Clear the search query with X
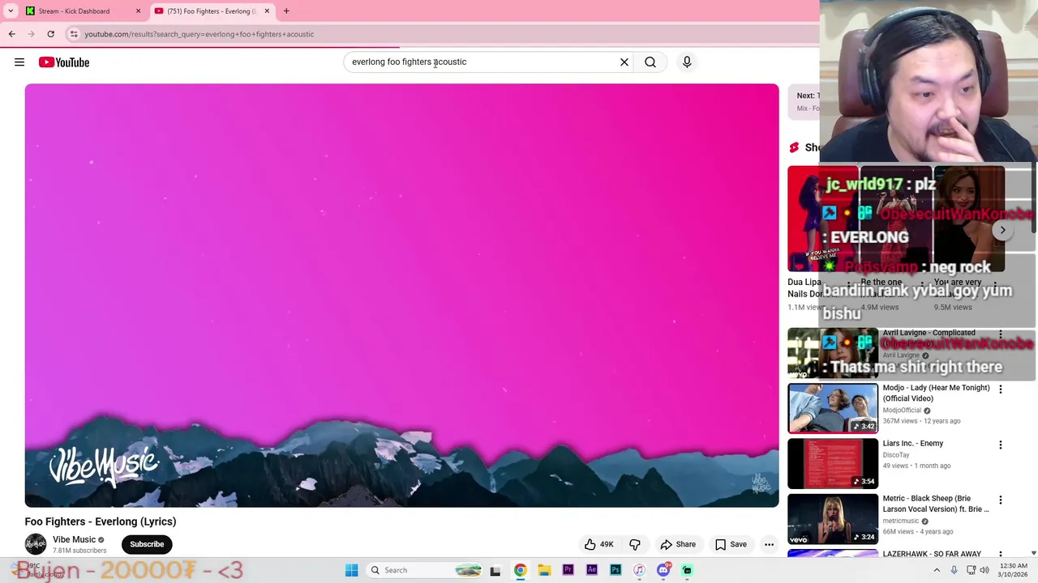 (624, 62)
